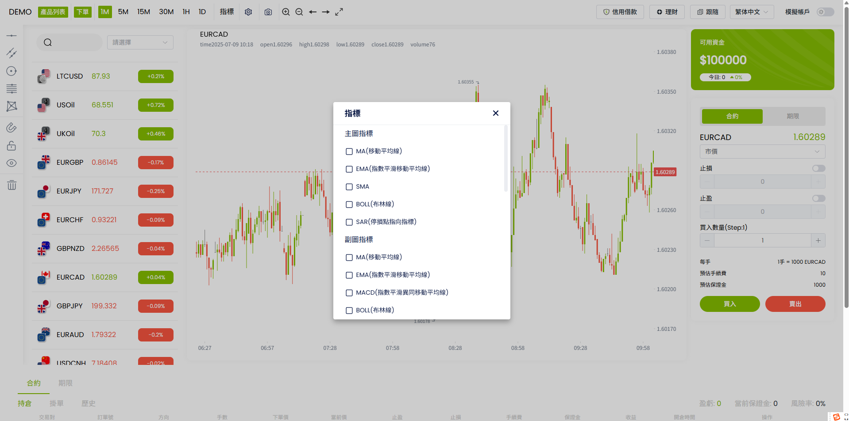
Task: Click the red 賣出 sell button
Action: [x=795, y=304]
